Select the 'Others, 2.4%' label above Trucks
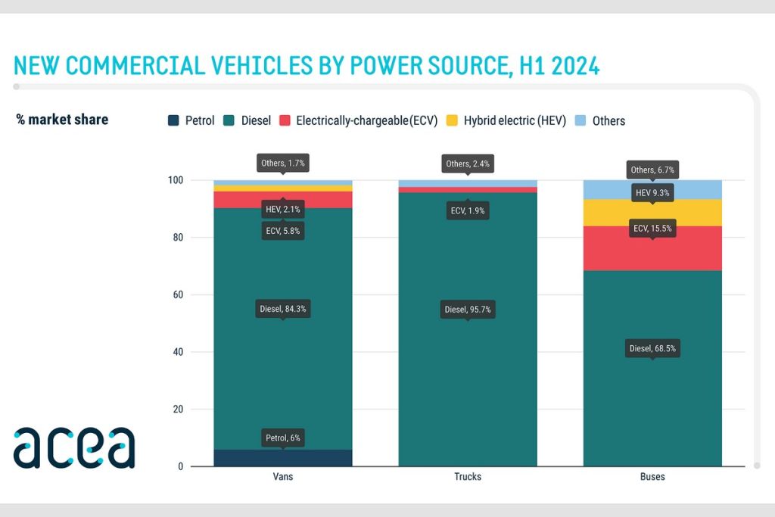This screenshot has height=517, width=775. tap(468, 164)
